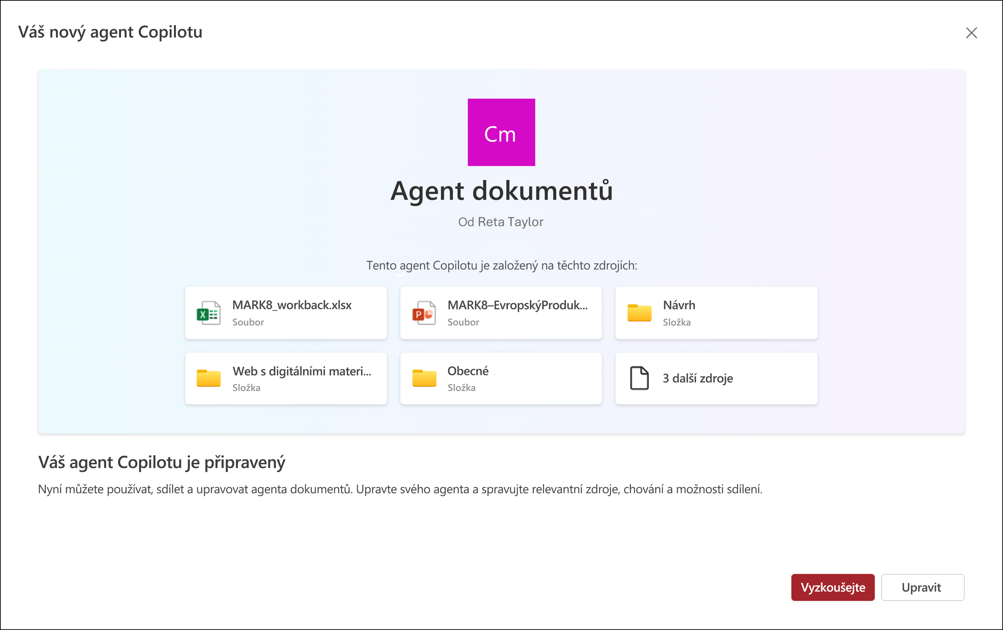Open the Obecné folder card
1003x630 pixels.
click(501, 379)
